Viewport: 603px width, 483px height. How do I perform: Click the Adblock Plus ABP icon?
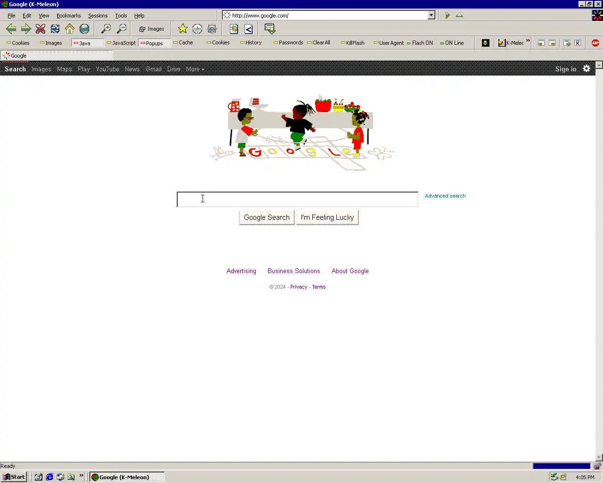tap(595, 43)
